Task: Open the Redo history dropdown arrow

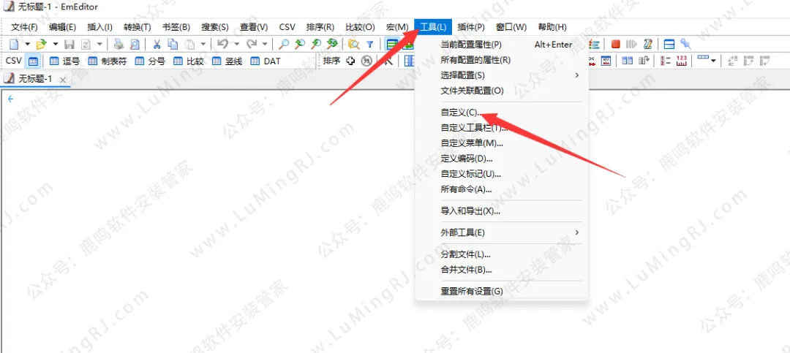Action: [x=265, y=45]
